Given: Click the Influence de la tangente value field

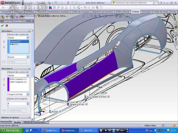Looking at the screenshot, I should 17,104.
